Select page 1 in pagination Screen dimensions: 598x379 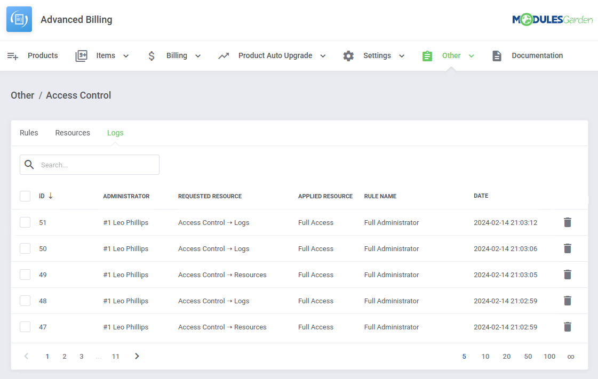[x=47, y=357]
